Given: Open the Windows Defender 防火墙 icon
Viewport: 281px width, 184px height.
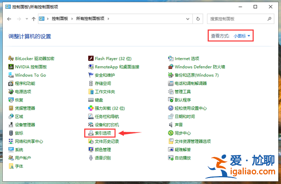Looking at the screenshot, I should [x=171, y=67].
